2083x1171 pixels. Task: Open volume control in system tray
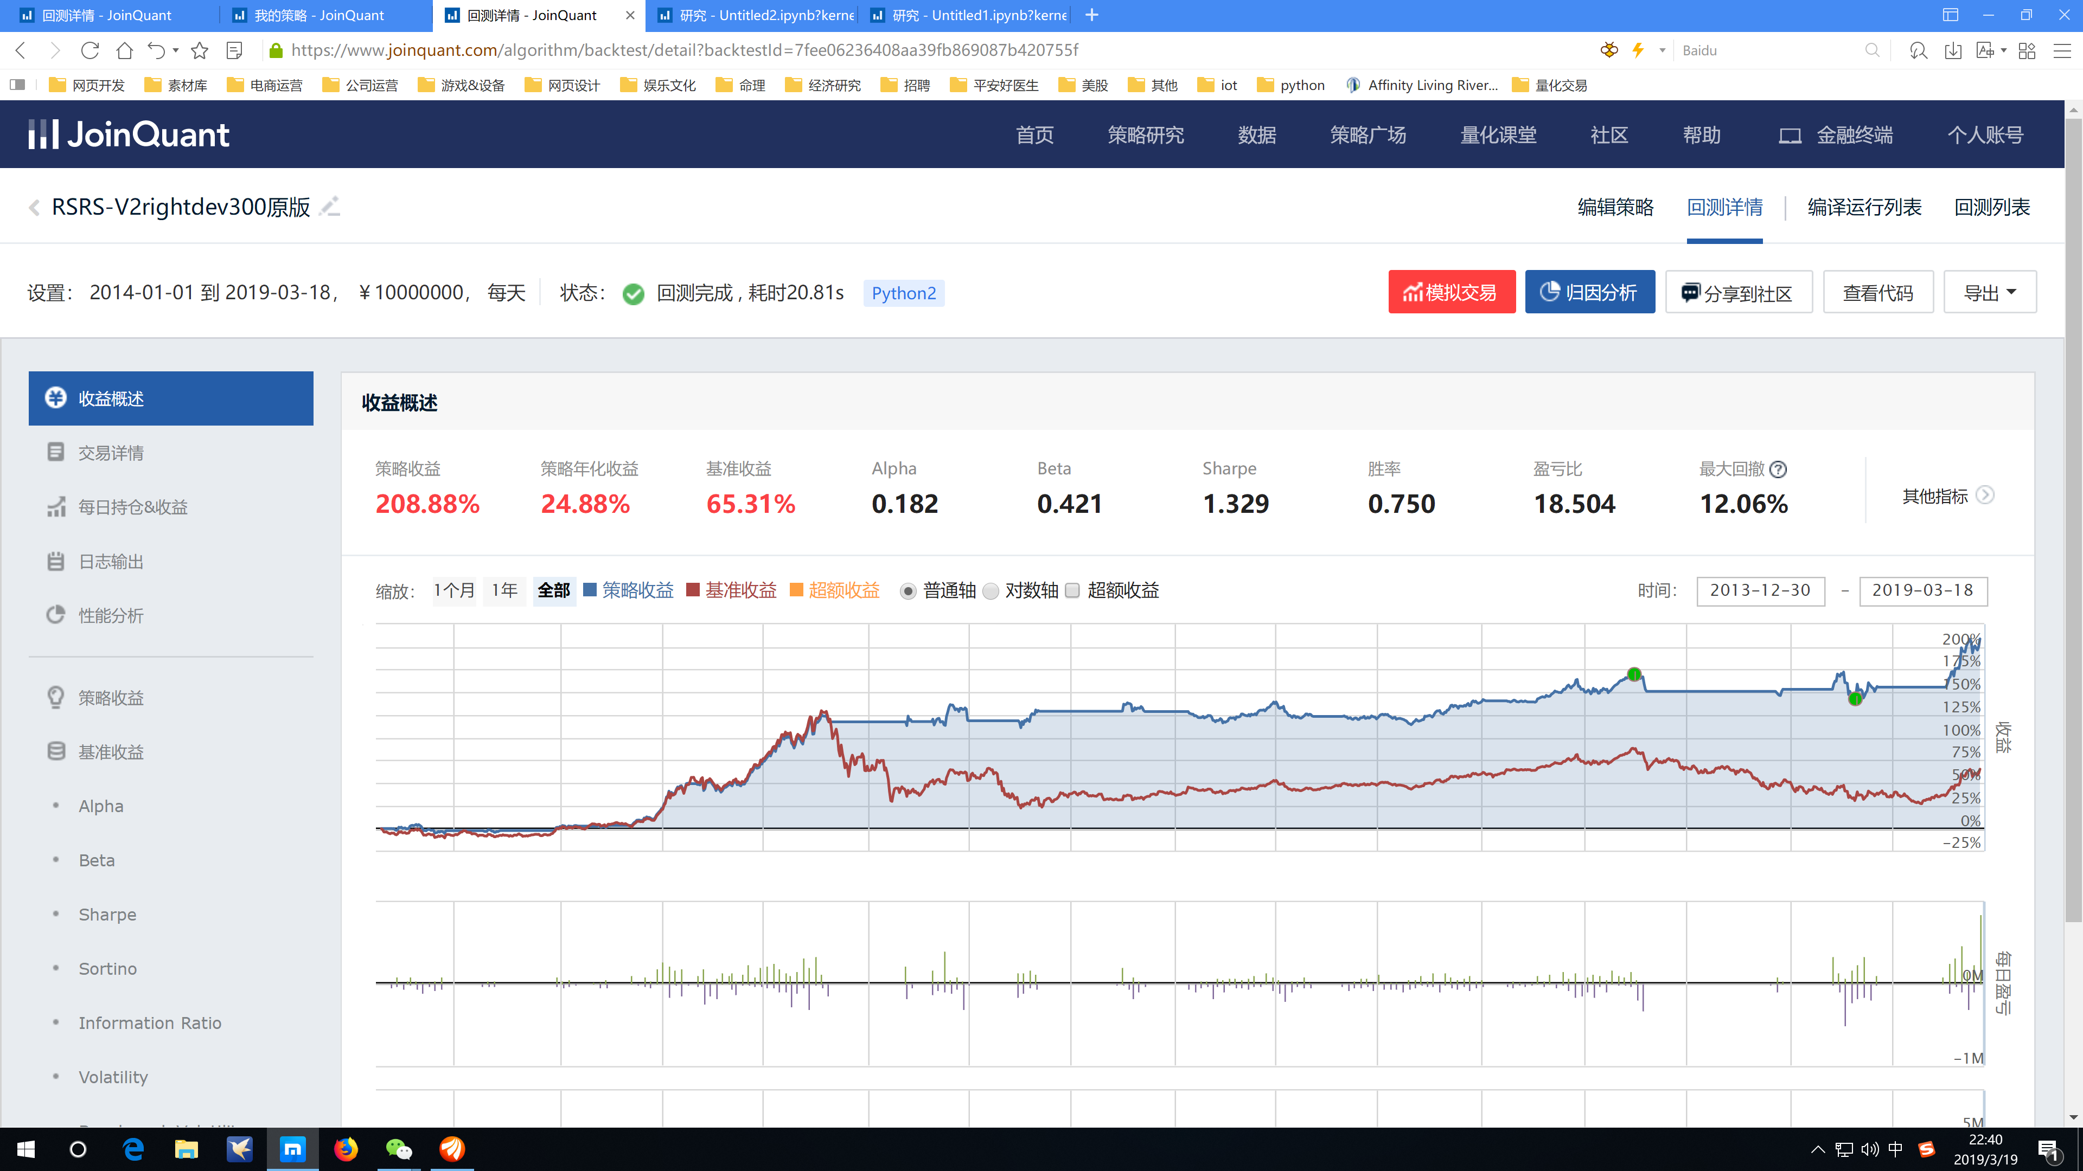pyautogui.click(x=1870, y=1149)
